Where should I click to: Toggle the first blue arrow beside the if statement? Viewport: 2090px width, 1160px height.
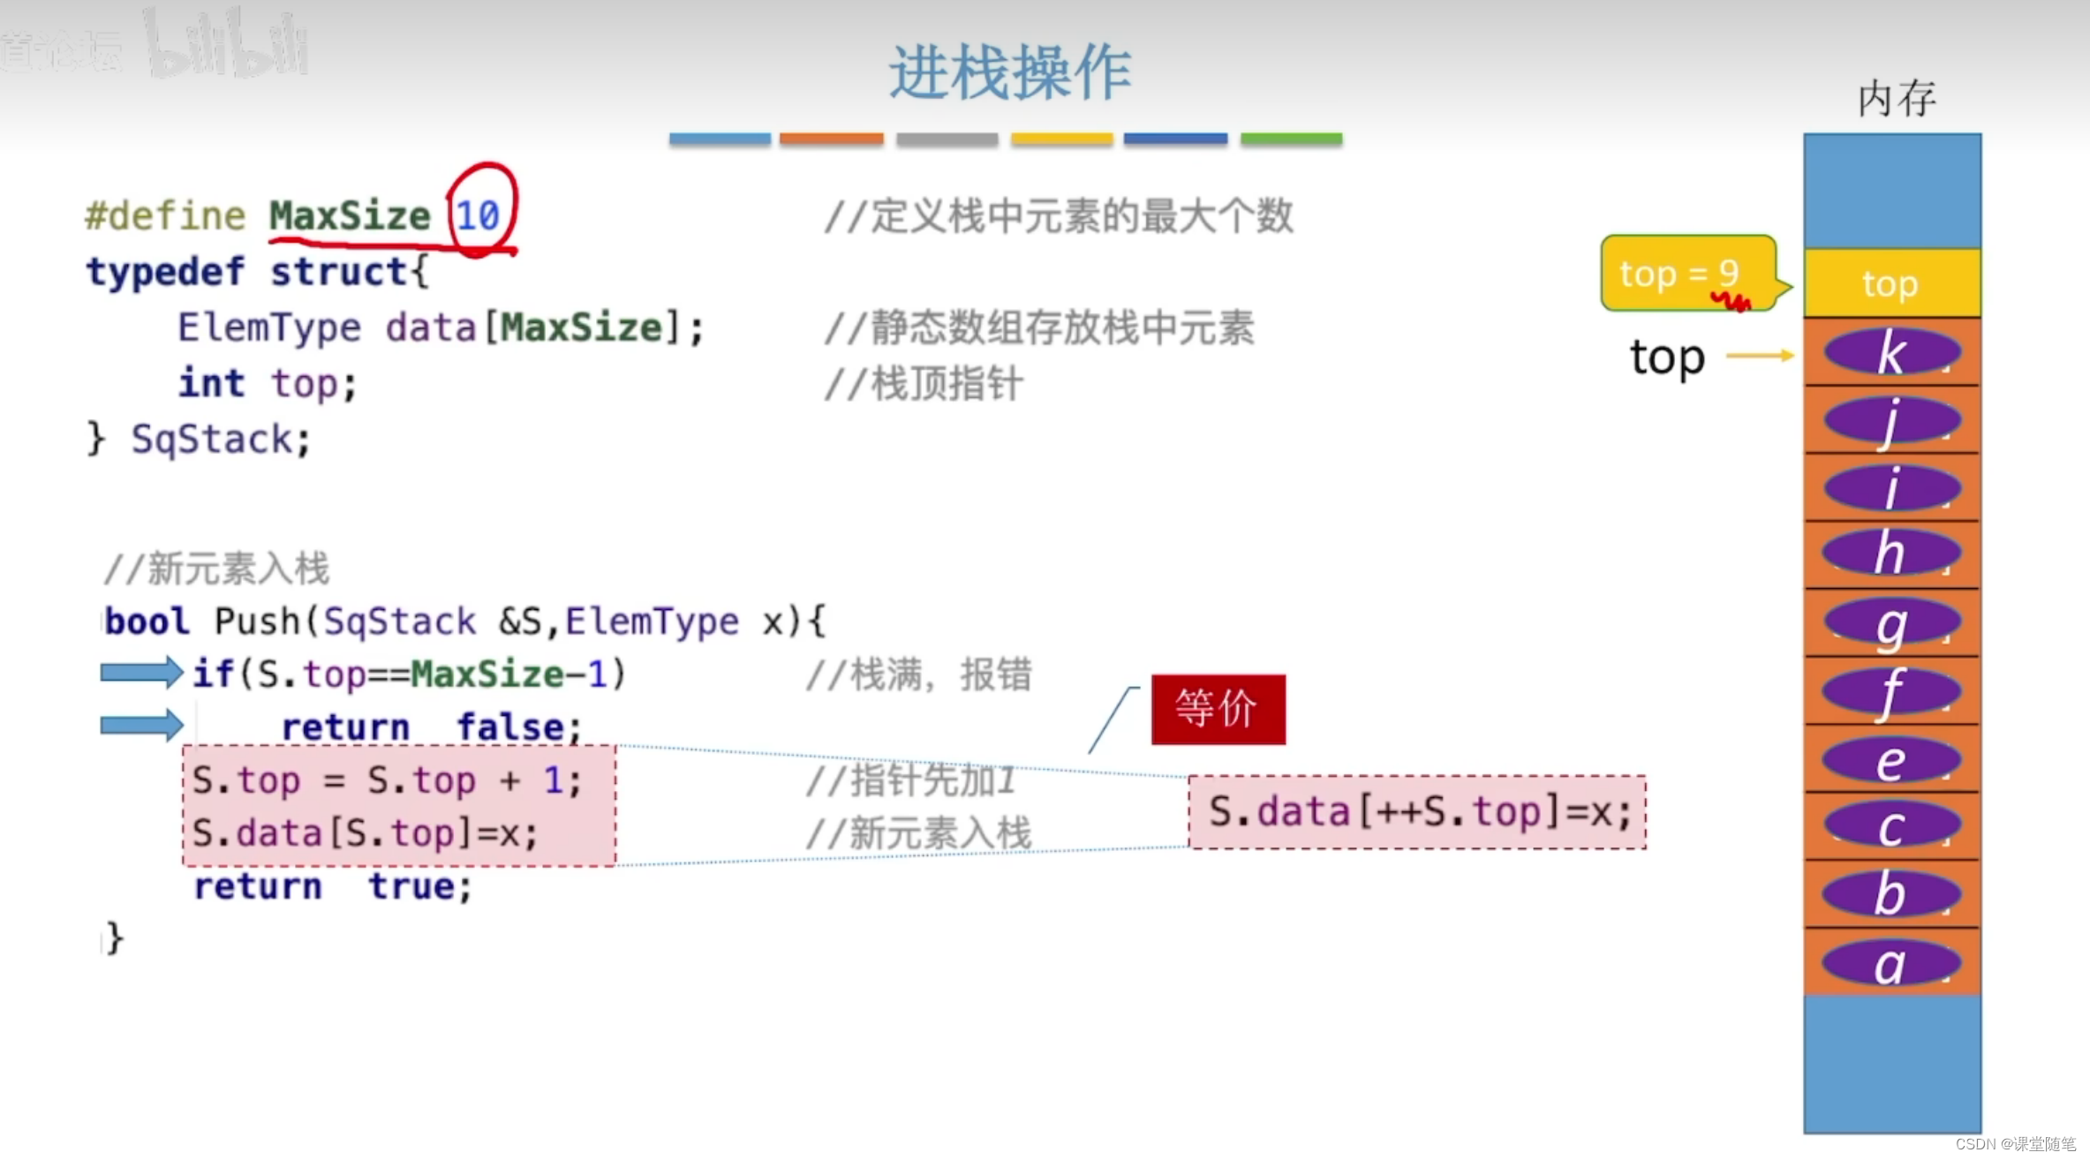point(141,673)
